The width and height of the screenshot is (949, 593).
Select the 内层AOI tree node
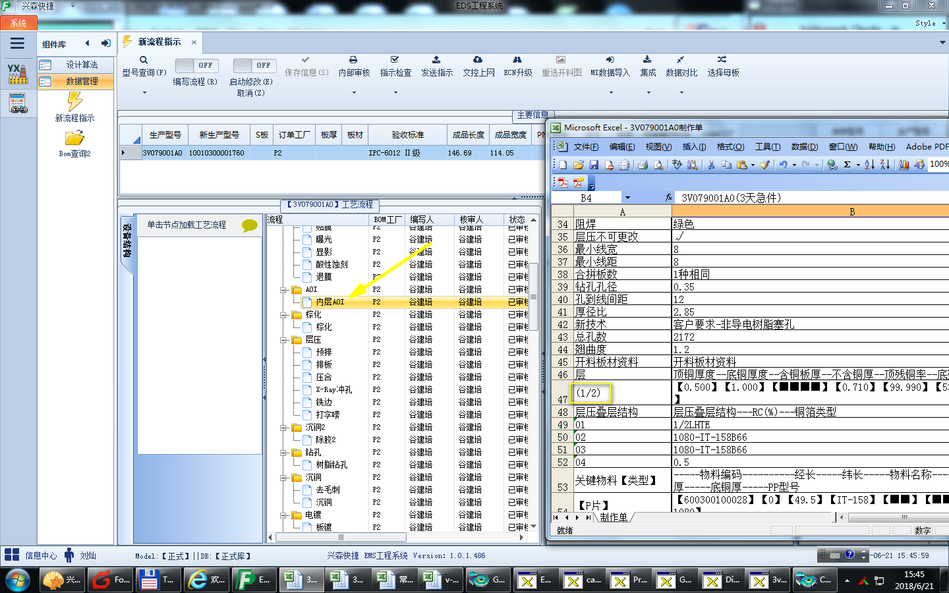pyautogui.click(x=330, y=302)
